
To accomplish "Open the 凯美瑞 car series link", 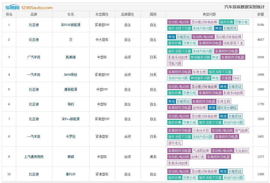I will (x=71, y=57).
